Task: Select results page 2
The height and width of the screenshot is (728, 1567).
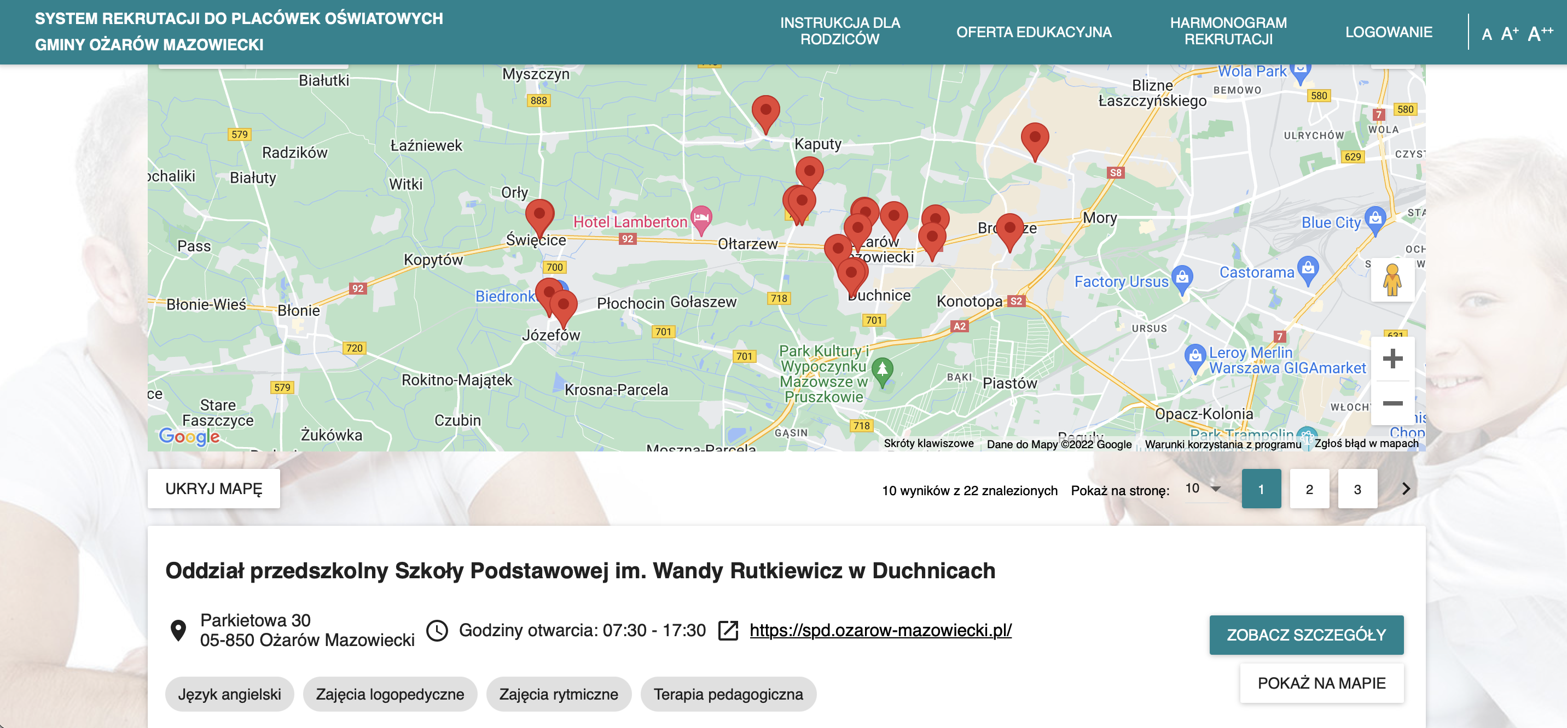Action: click(x=1309, y=489)
